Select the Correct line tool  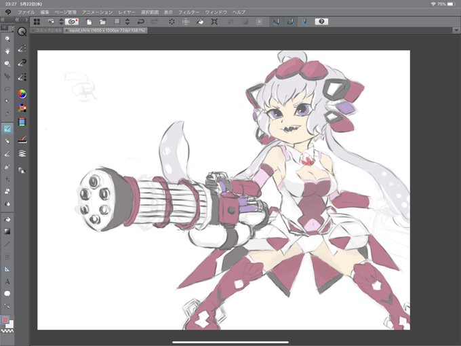(7, 306)
